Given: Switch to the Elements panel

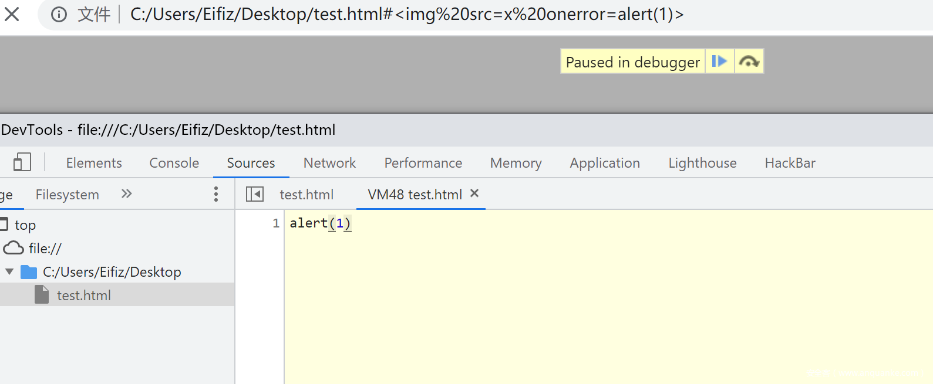Looking at the screenshot, I should pos(94,163).
